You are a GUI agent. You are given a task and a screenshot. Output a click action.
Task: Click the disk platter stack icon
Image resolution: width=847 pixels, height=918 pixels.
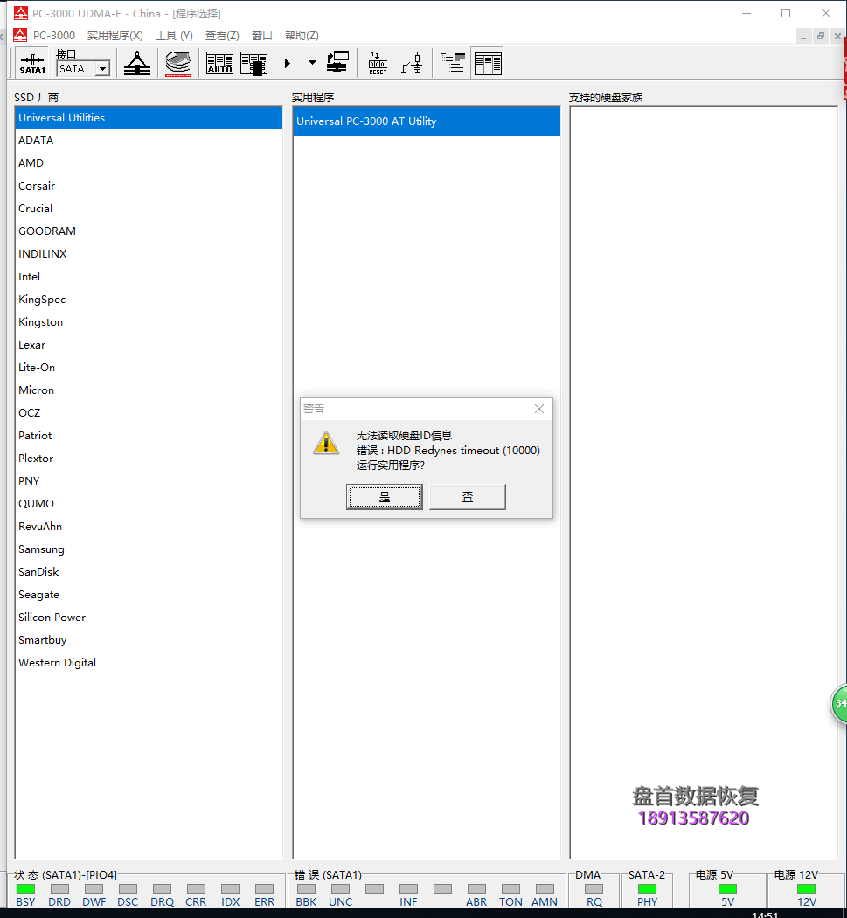pos(178,63)
